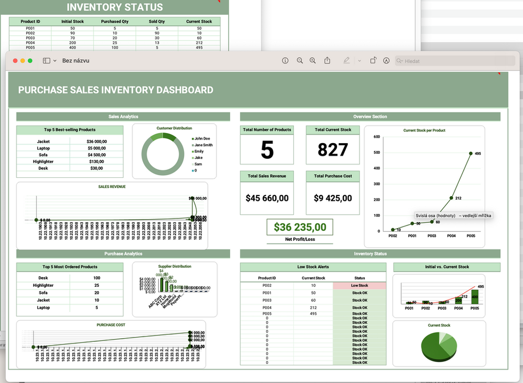Zoom in with the plus magnifier

tap(313, 61)
